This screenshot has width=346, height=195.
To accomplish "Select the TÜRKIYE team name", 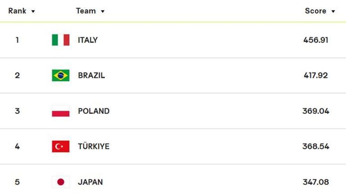I will [94, 146].
